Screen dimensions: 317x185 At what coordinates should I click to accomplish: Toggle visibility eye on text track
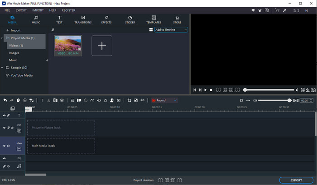tap(4, 116)
